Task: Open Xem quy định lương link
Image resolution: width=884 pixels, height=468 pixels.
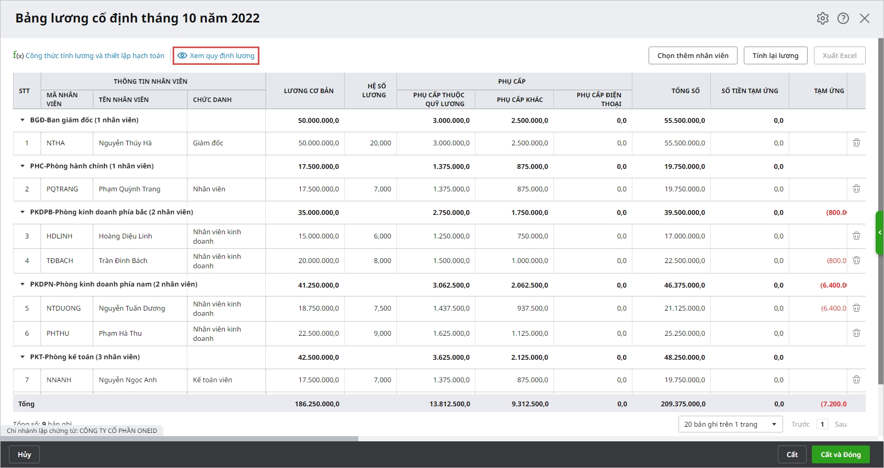Action: tap(217, 56)
